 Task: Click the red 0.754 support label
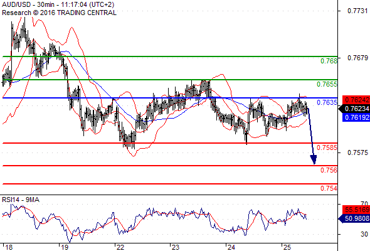(x=329, y=188)
